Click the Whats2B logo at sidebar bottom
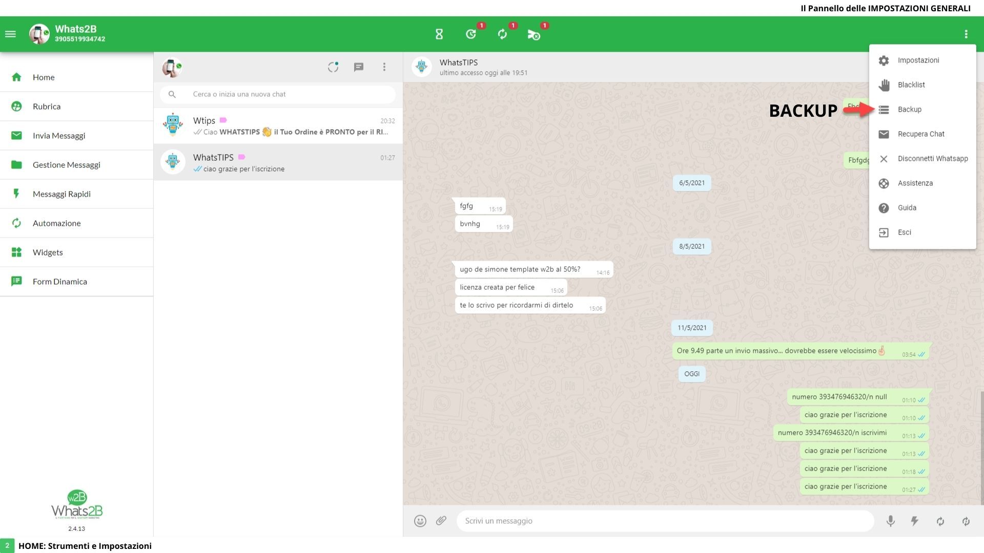 click(77, 505)
